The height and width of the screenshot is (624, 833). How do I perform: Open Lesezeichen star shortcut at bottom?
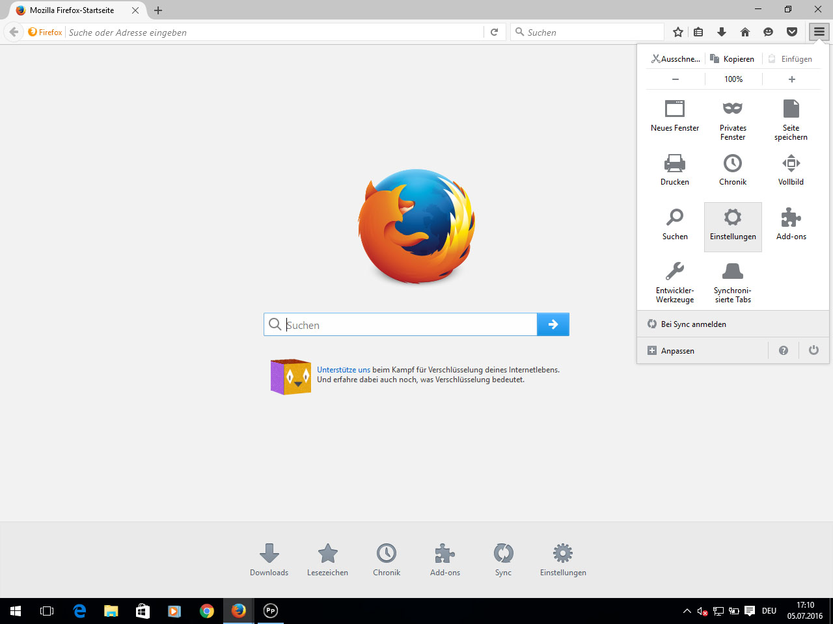click(328, 560)
